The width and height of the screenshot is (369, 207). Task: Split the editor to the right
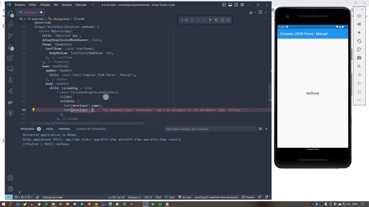(x=260, y=12)
